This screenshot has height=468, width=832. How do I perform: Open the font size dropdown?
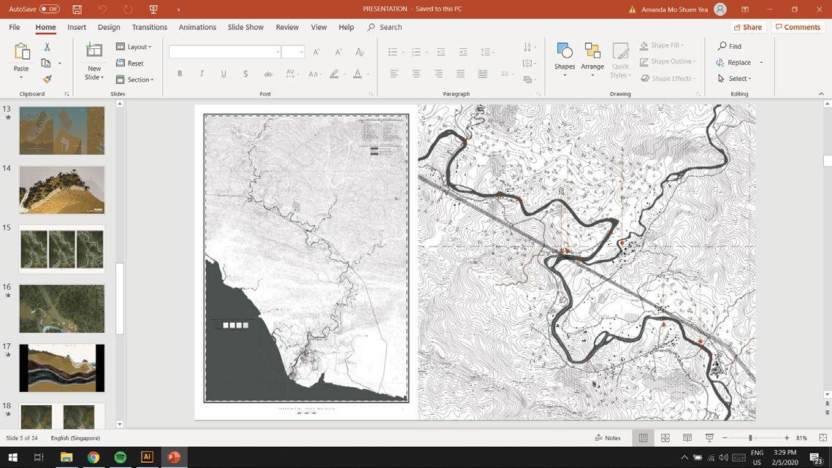302,52
